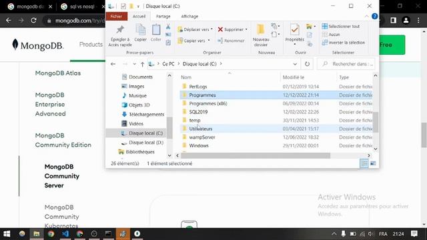The width and height of the screenshot is (427, 240).
Task: Click Products in MongoDB navigation
Action: [91, 45]
